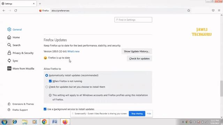
Task: Open the Save to Pocket icon
Action: pos(213,10)
